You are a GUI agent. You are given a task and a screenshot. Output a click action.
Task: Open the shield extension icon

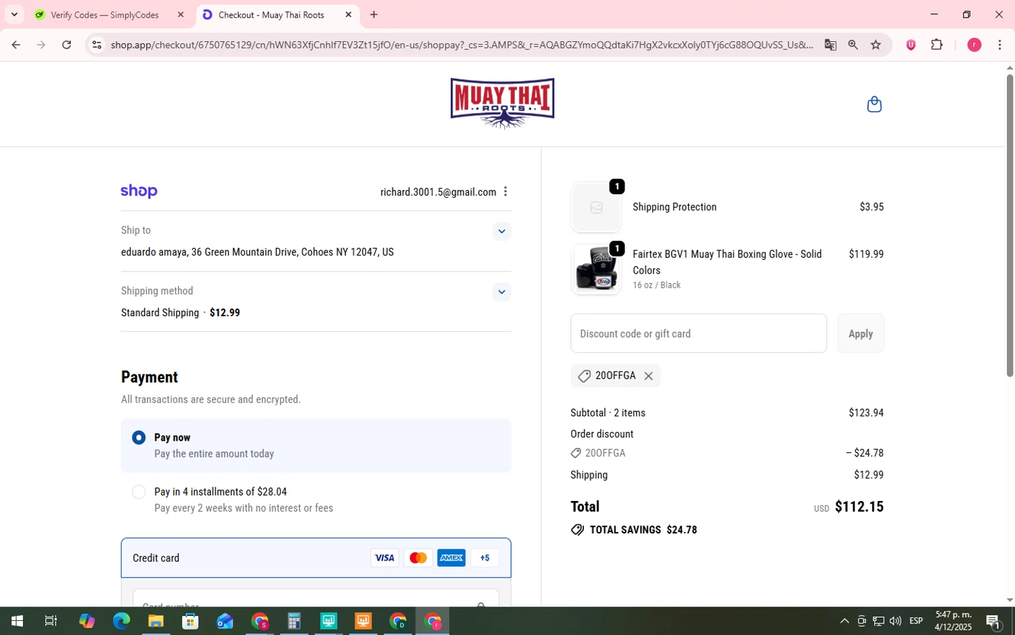tap(911, 45)
